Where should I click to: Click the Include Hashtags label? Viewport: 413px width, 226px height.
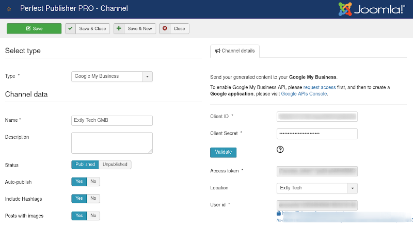click(23, 199)
